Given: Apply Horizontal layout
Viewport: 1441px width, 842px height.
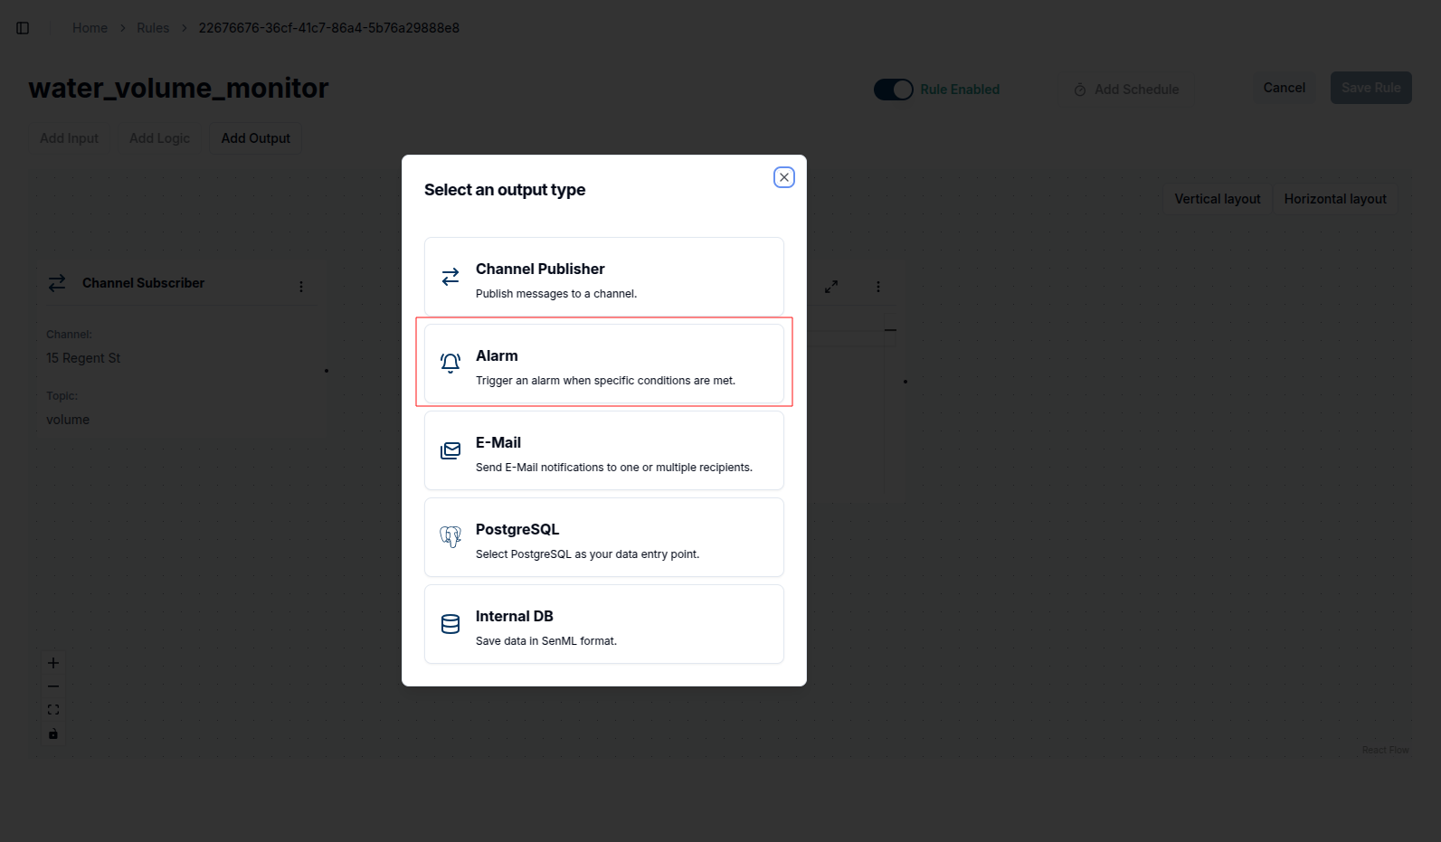Looking at the screenshot, I should point(1335,199).
